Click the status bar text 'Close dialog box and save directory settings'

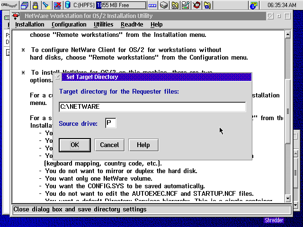tap(80, 210)
